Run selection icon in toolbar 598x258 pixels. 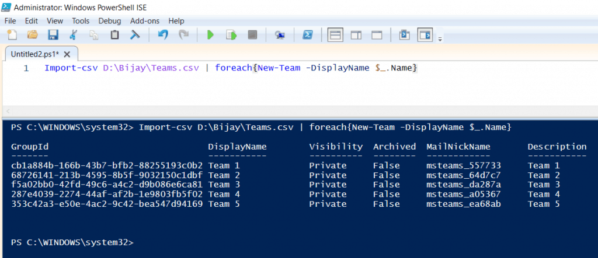(x=231, y=36)
